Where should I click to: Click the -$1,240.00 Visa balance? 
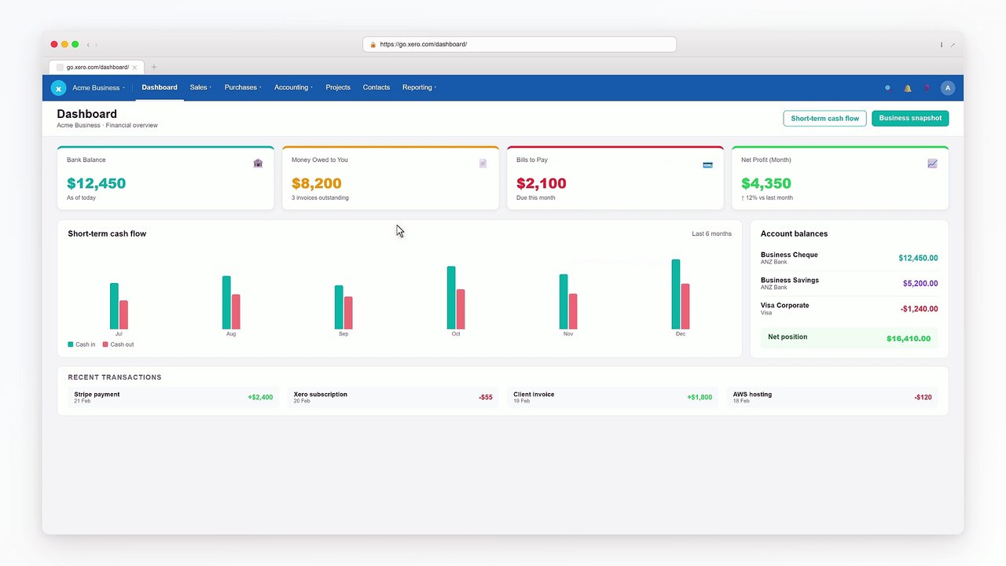919,309
